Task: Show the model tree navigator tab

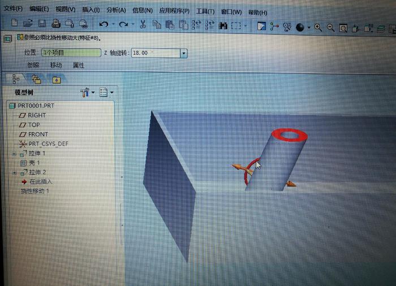Action: tap(16, 79)
